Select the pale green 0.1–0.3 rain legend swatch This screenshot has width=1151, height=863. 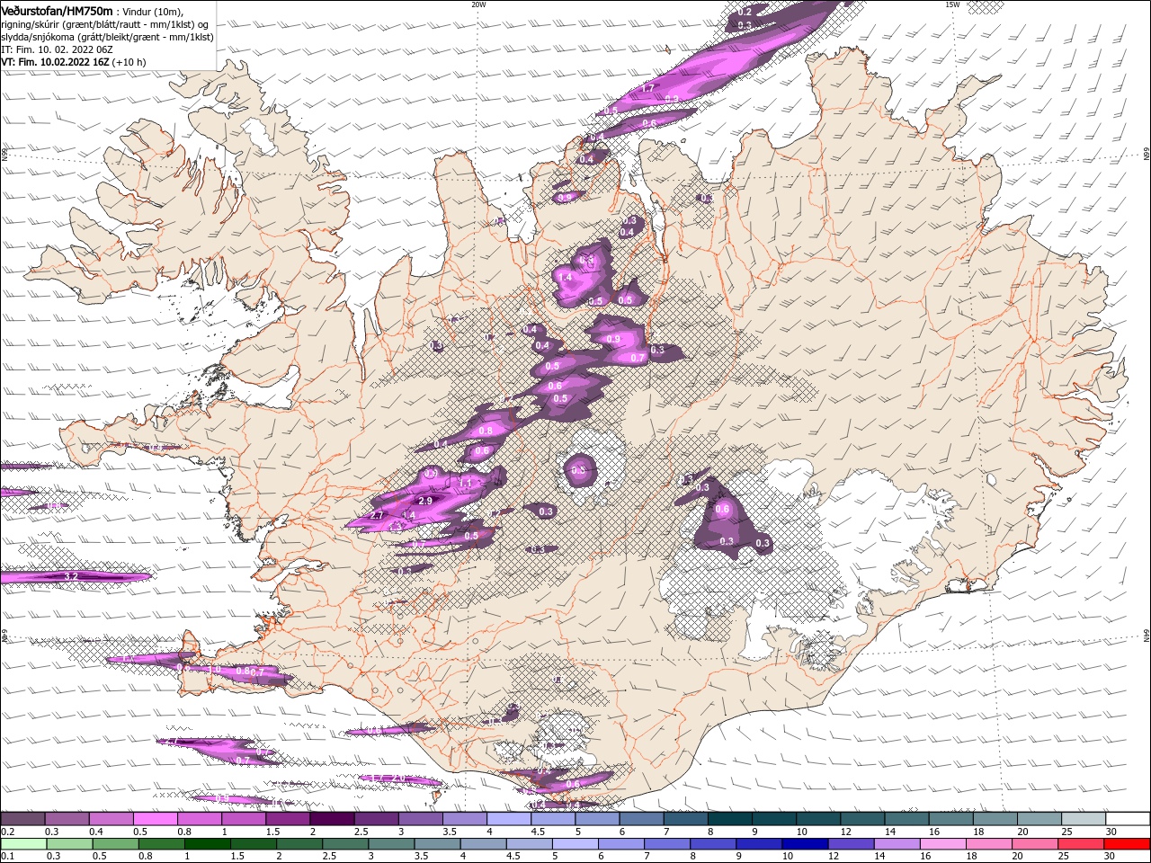click(23, 844)
